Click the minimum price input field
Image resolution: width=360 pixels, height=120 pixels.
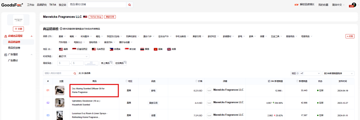[64, 63]
